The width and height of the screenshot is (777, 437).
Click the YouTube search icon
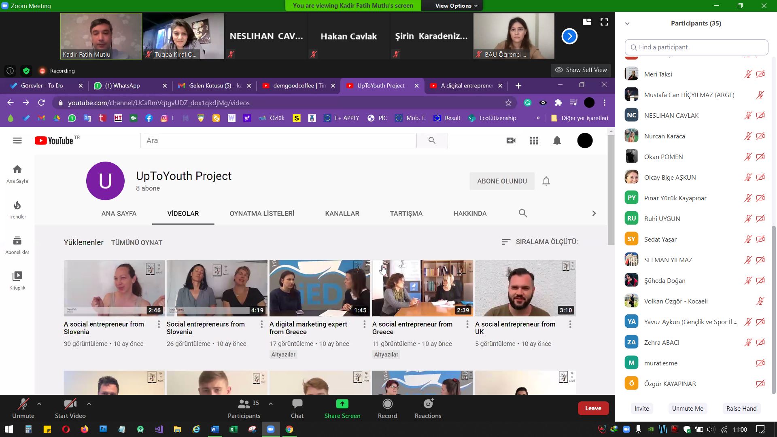(x=431, y=140)
